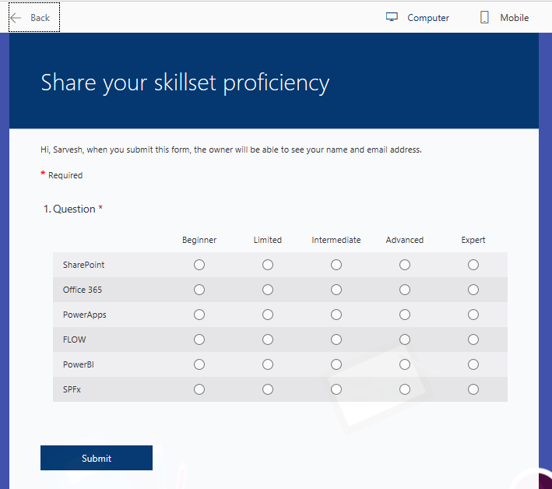This screenshot has width=552, height=489.
Task: Select Limited for PowerApps
Action: pos(268,315)
